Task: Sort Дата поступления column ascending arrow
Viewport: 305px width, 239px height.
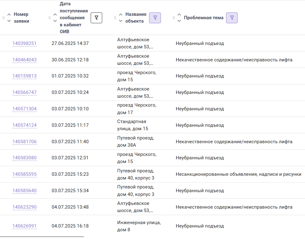Action: pyautogui.click(x=55, y=15)
